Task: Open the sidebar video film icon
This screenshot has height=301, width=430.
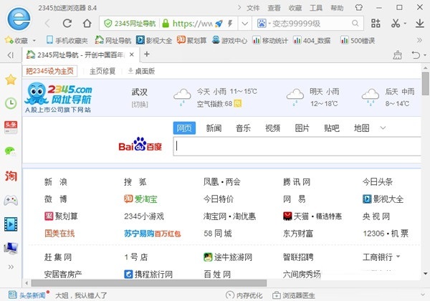Action: [11, 224]
